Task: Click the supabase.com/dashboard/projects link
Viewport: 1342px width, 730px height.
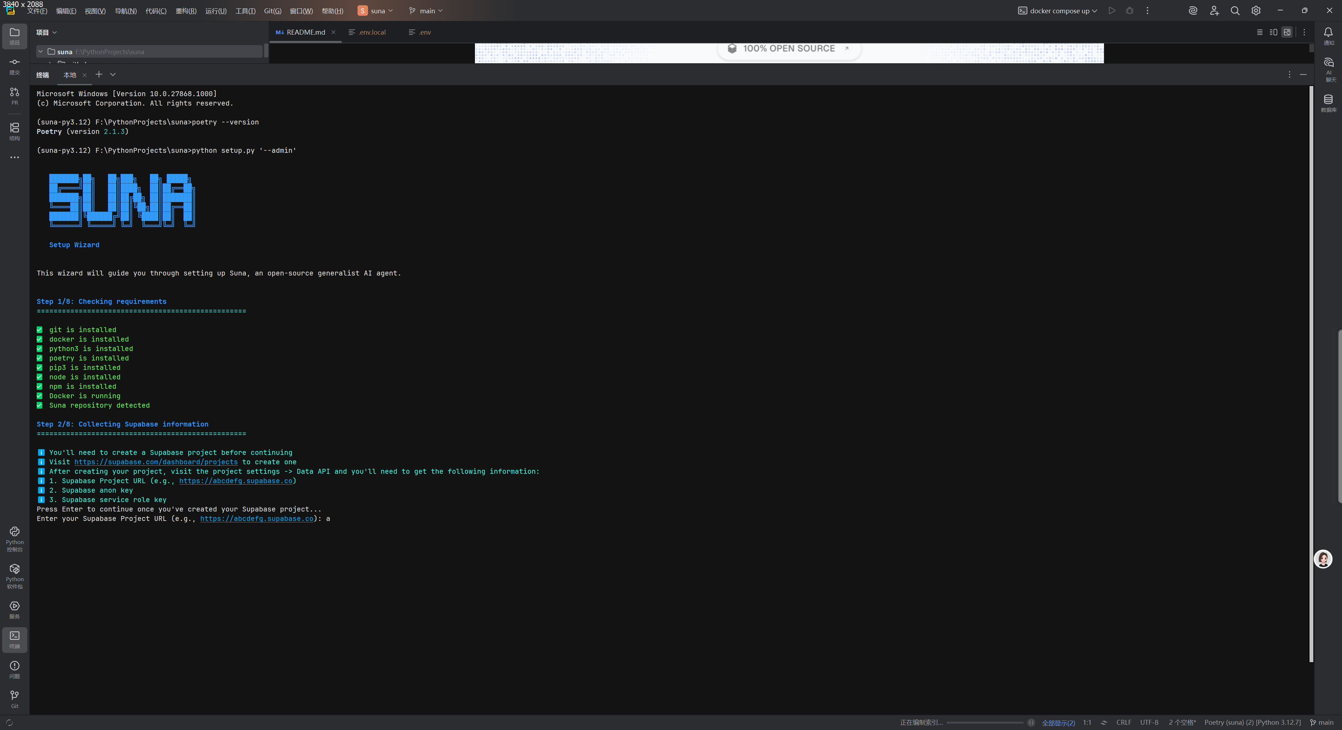Action: click(156, 462)
